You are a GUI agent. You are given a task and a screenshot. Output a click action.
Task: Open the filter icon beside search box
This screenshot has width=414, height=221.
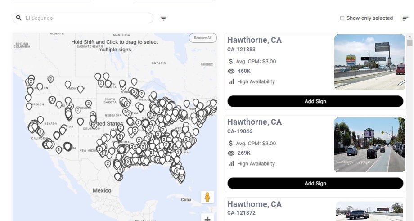click(163, 18)
